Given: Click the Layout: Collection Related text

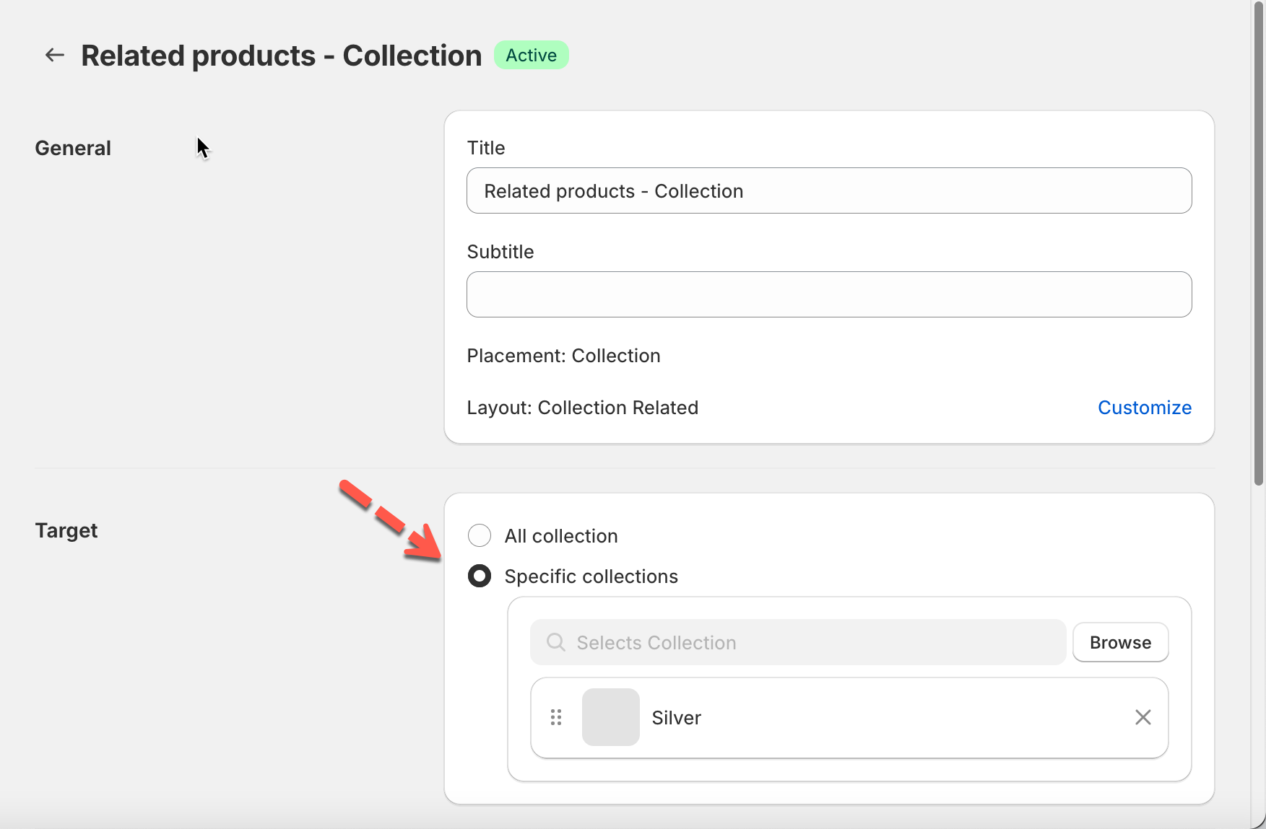Looking at the screenshot, I should pos(582,408).
